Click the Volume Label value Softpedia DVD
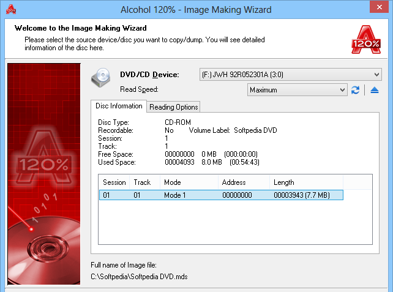 click(x=255, y=130)
